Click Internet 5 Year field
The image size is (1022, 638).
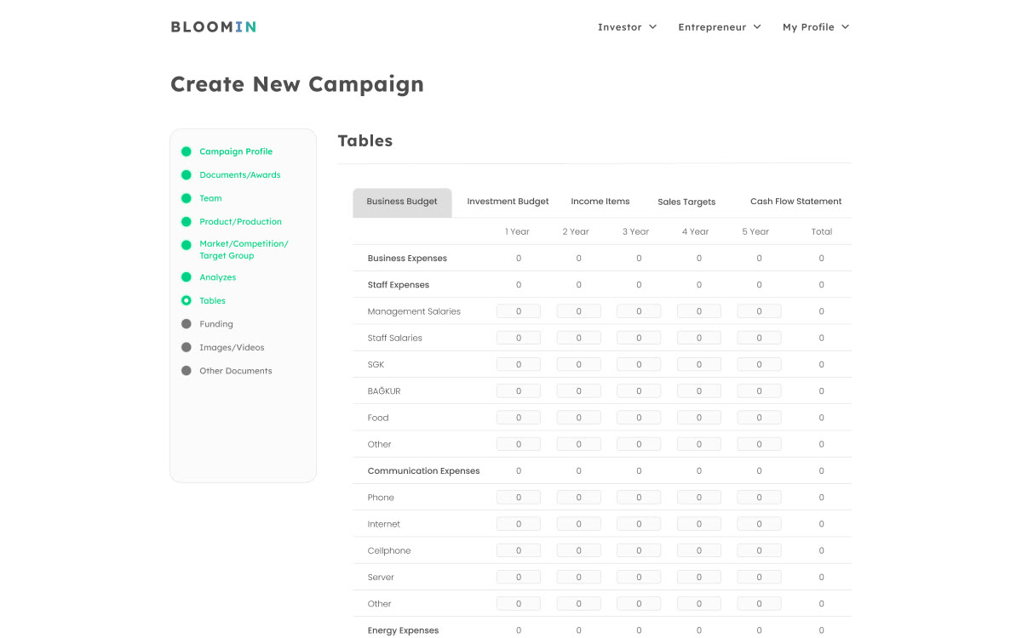[x=760, y=524]
